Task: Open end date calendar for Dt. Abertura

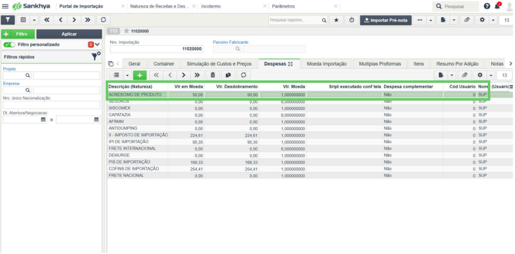Action: 96,120
